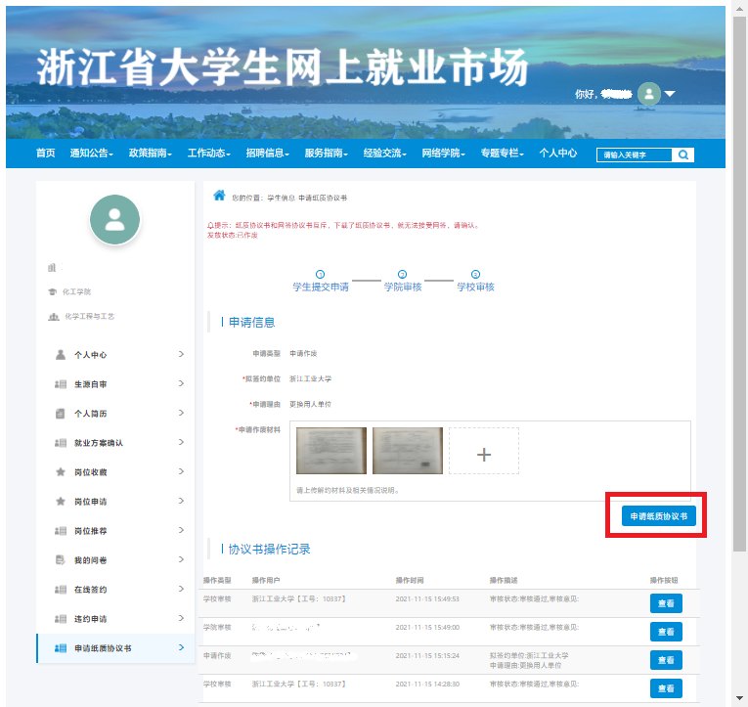Click the plus icon to add material

click(x=483, y=452)
